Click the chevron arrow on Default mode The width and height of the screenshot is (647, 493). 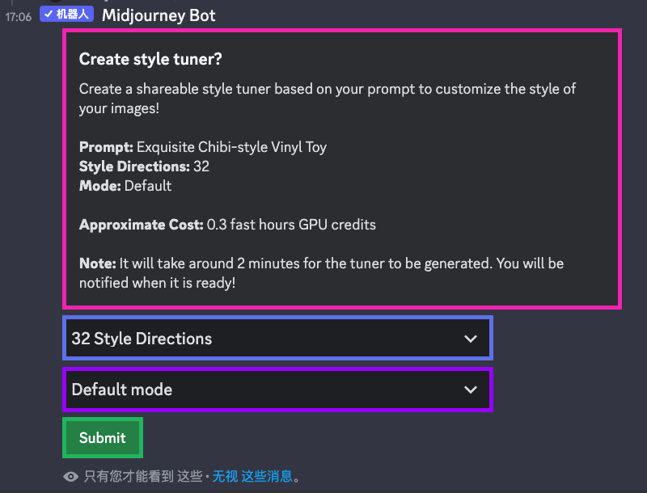(471, 390)
